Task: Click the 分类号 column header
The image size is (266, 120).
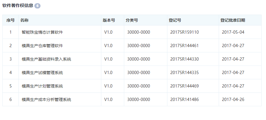Action: (x=132, y=20)
